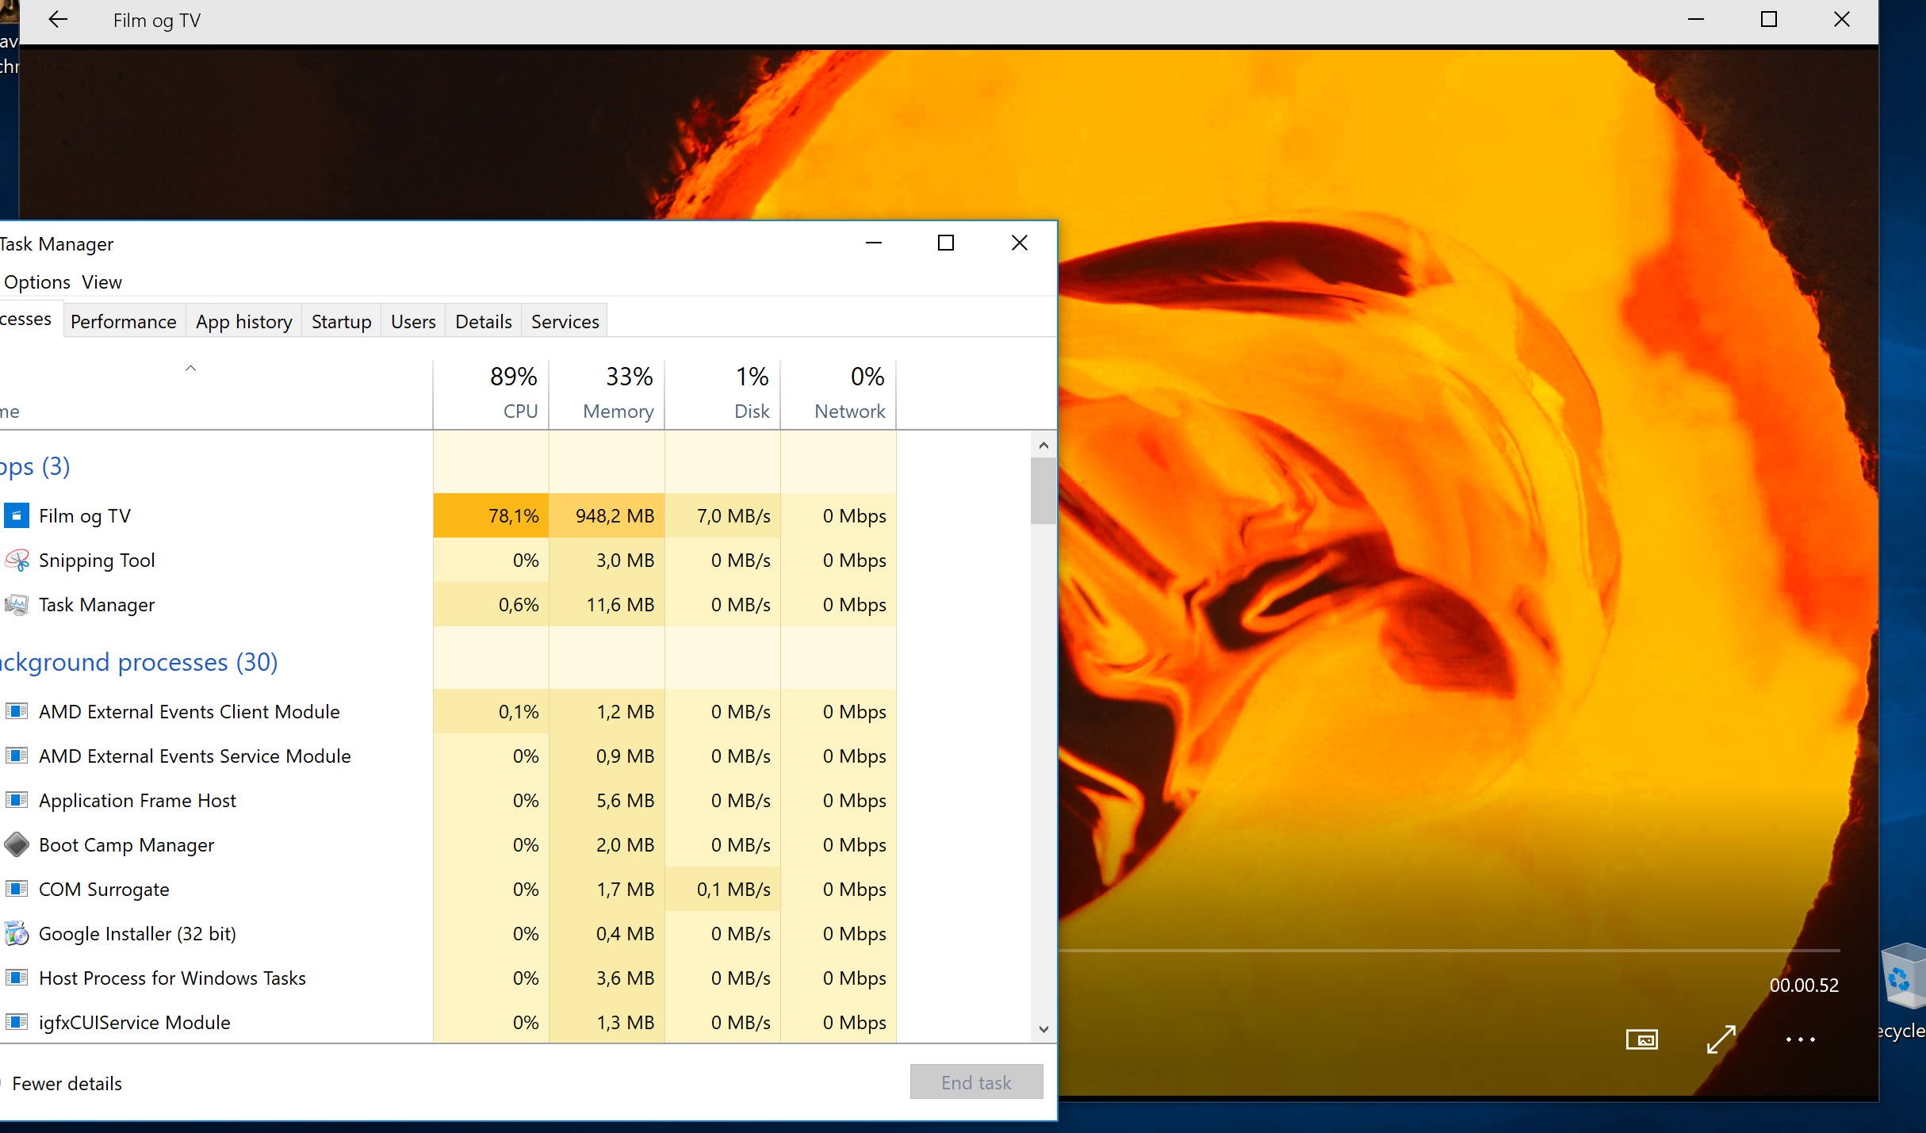Image resolution: width=1926 pixels, height=1133 pixels.
Task: Click the Boot Camp Manager diamond icon
Action: coord(17,844)
